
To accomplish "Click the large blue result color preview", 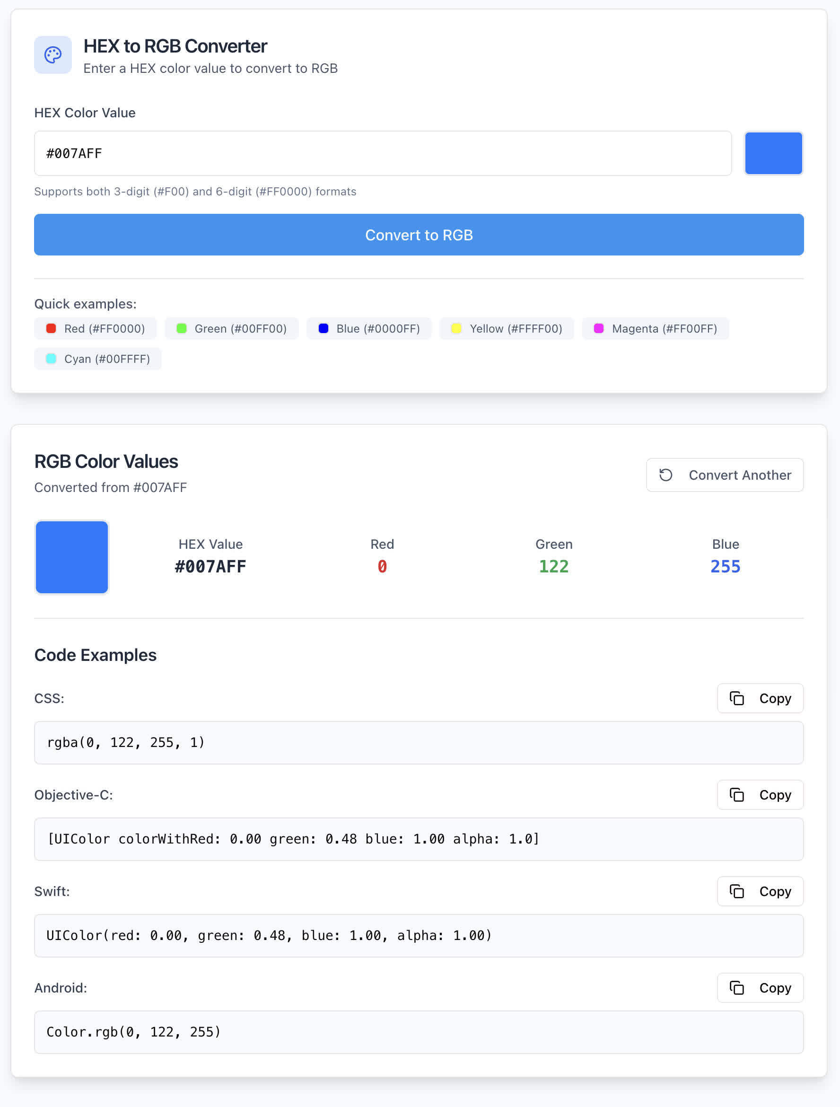I will tap(72, 557).
